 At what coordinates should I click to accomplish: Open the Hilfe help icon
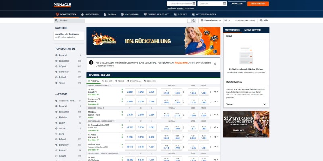point(264,20)
